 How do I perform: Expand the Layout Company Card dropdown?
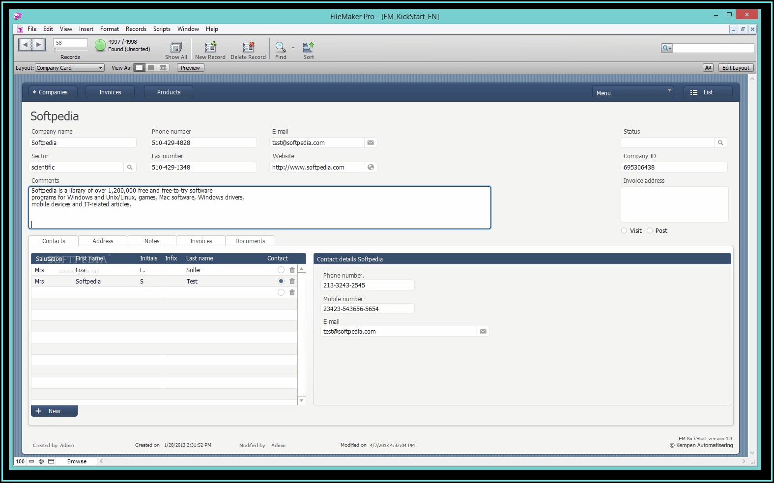pyautogui.click(x=100, y=68)
